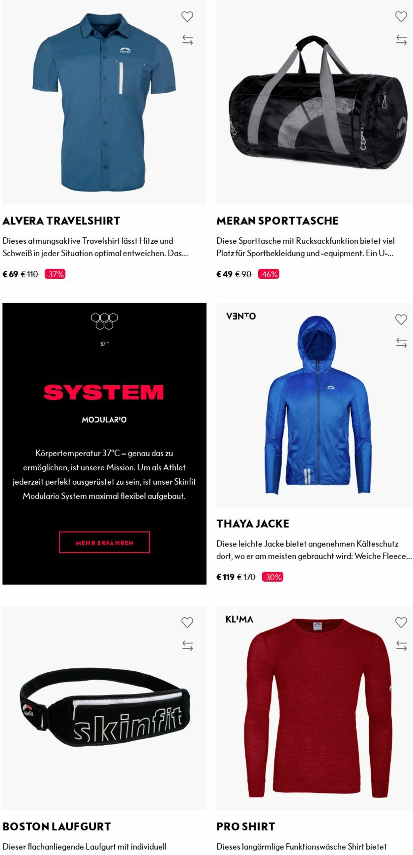413x855 pixels.
Task: View the blue travelshirt product image
Action: pyautogui.click(x=104, y=102)
